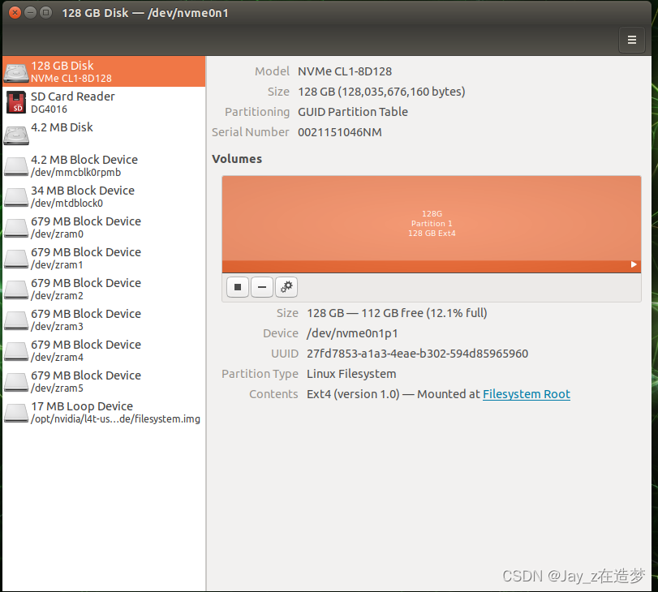
Task: Click 'Ext4 (version 1.0)' contents text
Action: pyautogui.click(x=353, y=394)
